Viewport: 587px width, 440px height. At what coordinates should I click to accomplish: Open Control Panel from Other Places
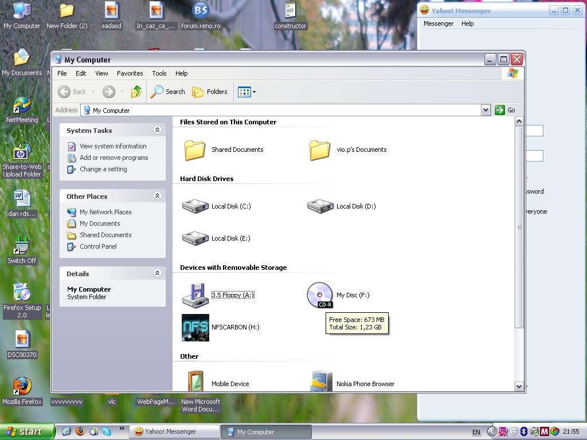click(98, 246)
